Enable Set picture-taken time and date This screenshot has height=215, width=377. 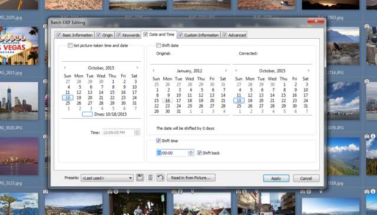pos(70,45)
